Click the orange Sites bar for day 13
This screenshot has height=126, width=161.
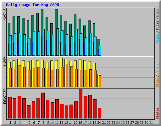point(67,76)
